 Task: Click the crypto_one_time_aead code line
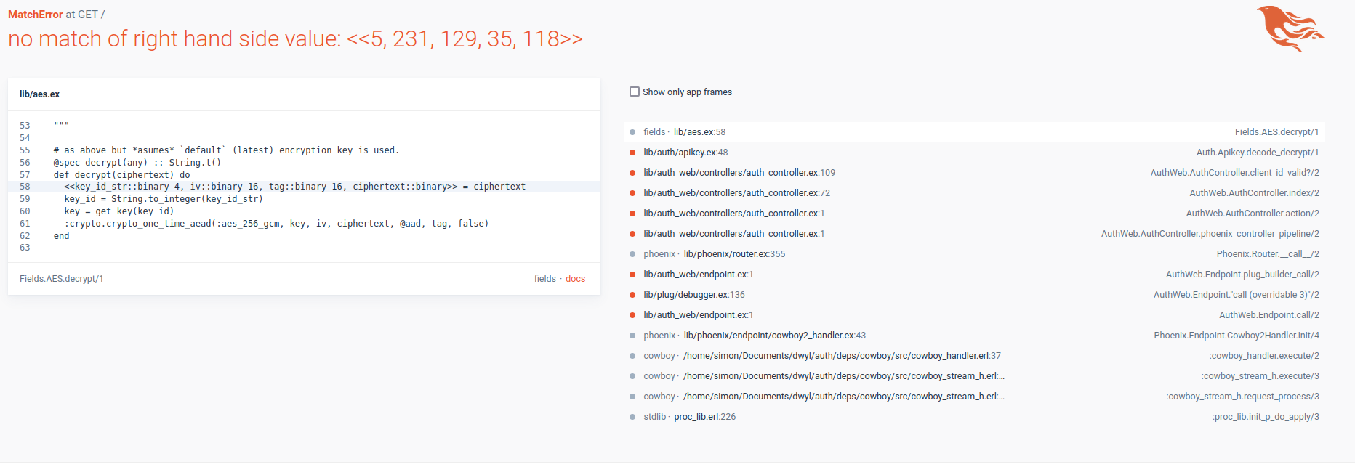point(276,224)
